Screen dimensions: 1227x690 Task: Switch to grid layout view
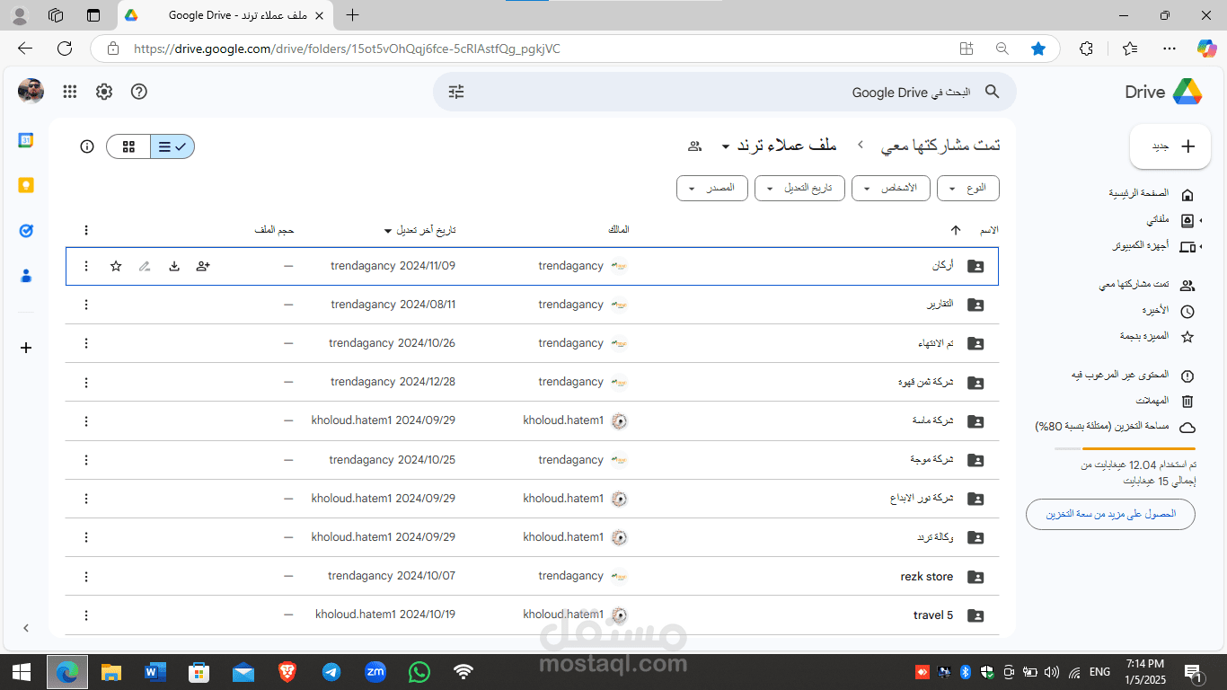pos(128,146)
